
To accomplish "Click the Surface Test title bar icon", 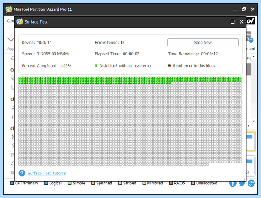I will [20, 22].
